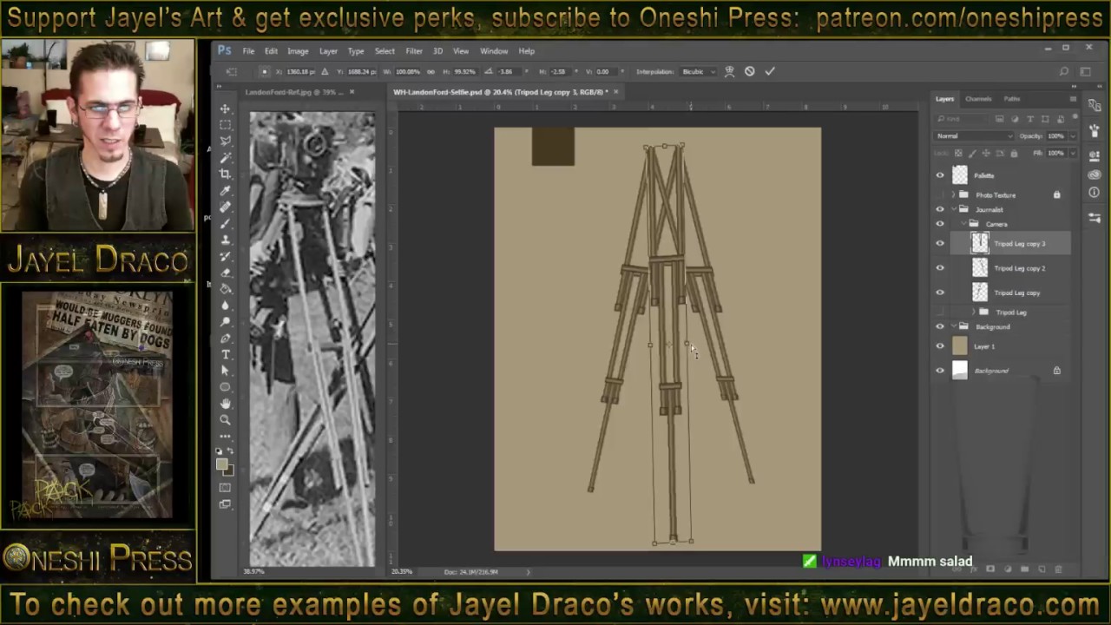Open the Filter menu
The width and height of the screenshot is (1111, 625).
click(x=414, y=51)
